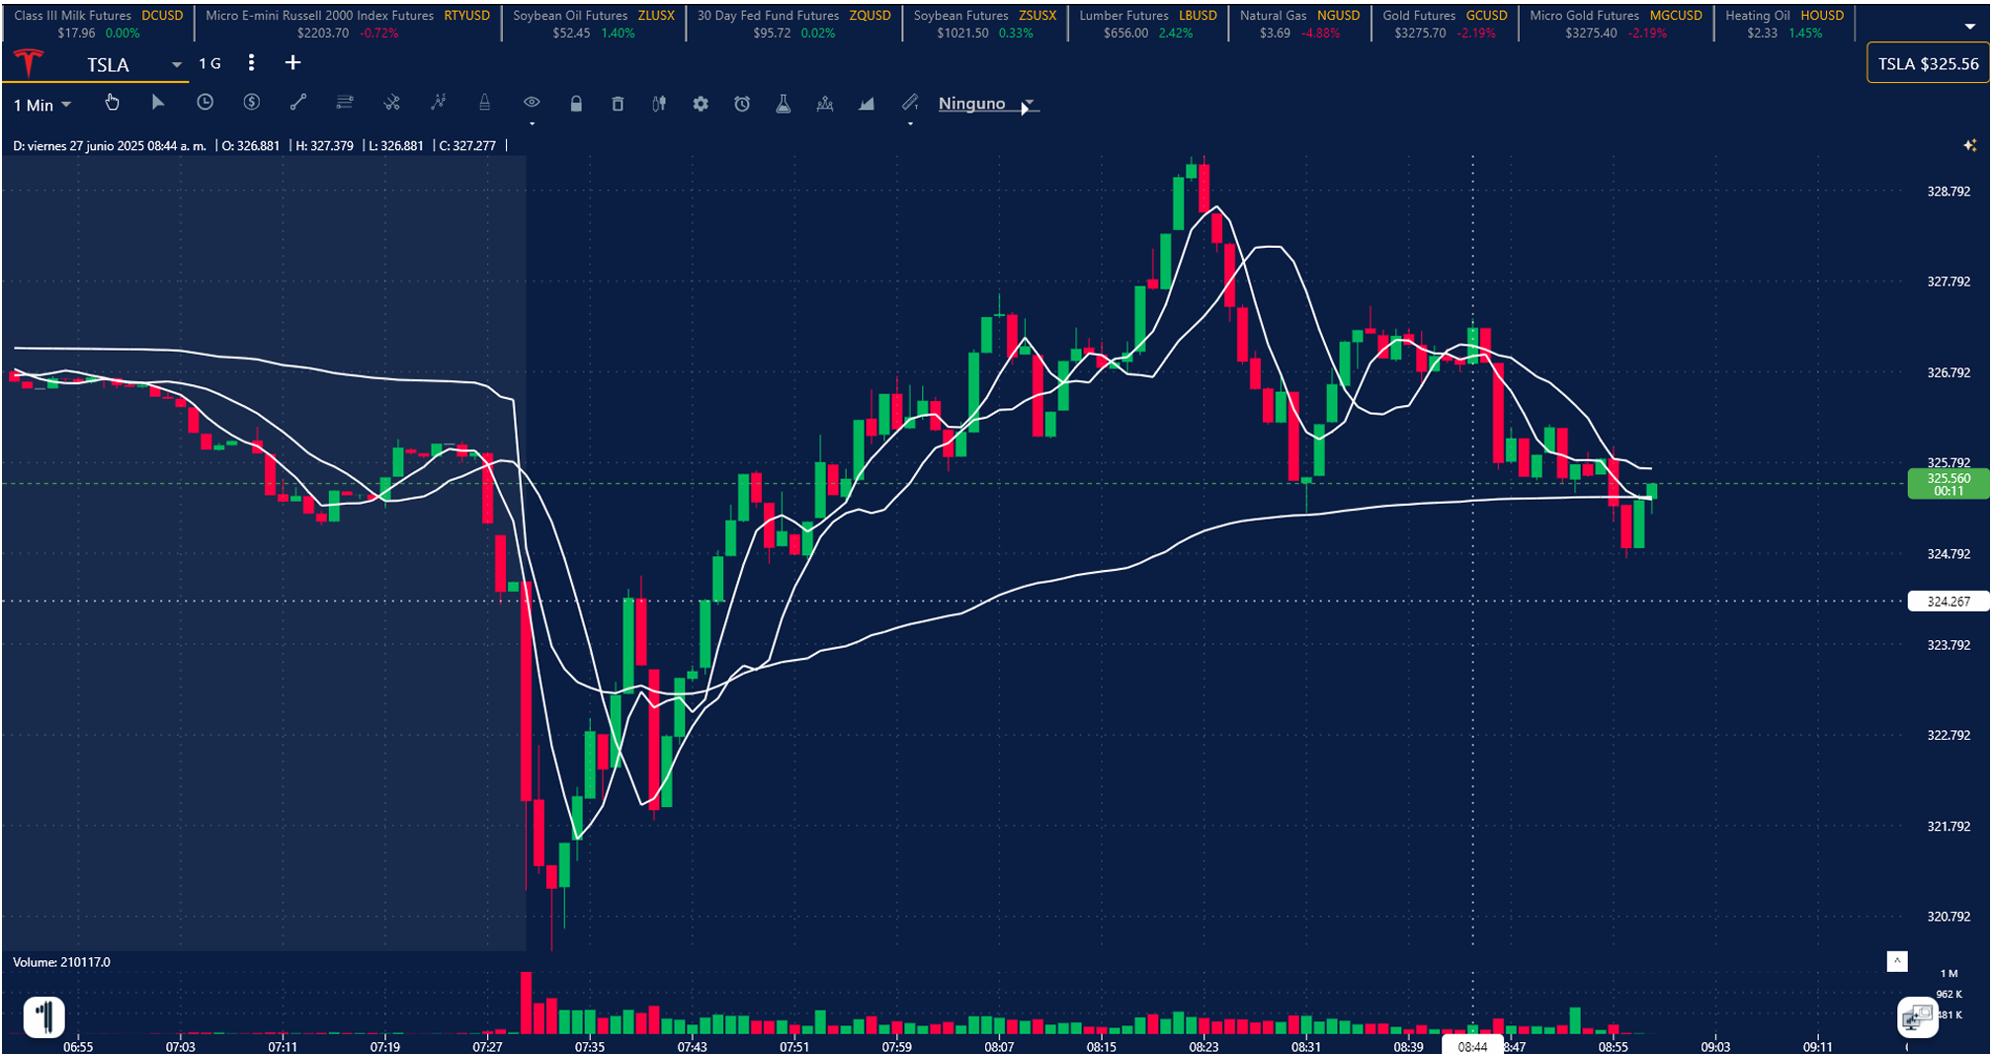The width and height of the screenshot is (1992, 1054).
Task: Open the alarm clock alerts icon
Action: 742,104
